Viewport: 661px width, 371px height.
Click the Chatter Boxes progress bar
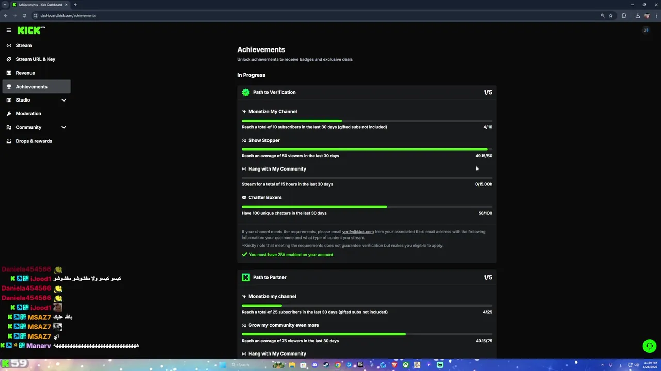pos(367,207)
